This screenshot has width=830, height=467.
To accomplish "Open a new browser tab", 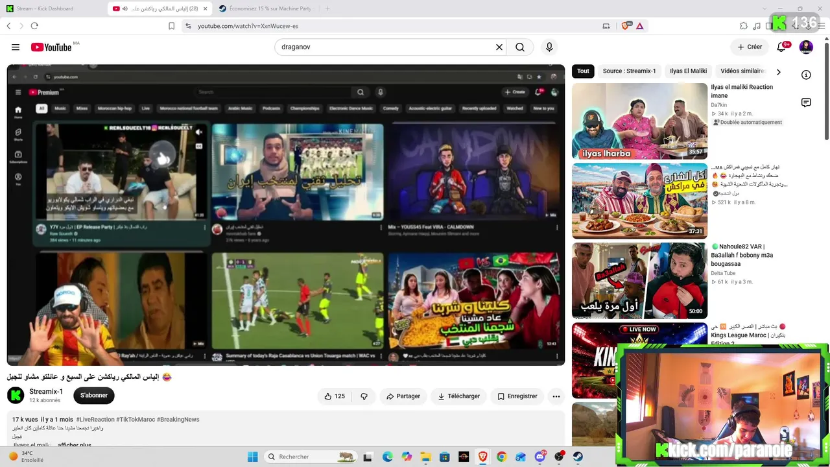I will pos(327,8).
